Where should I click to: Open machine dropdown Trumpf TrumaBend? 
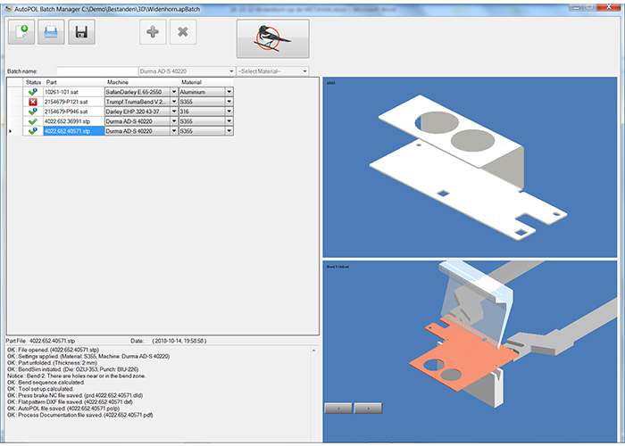pyautogui.click(x=174, y=102)
